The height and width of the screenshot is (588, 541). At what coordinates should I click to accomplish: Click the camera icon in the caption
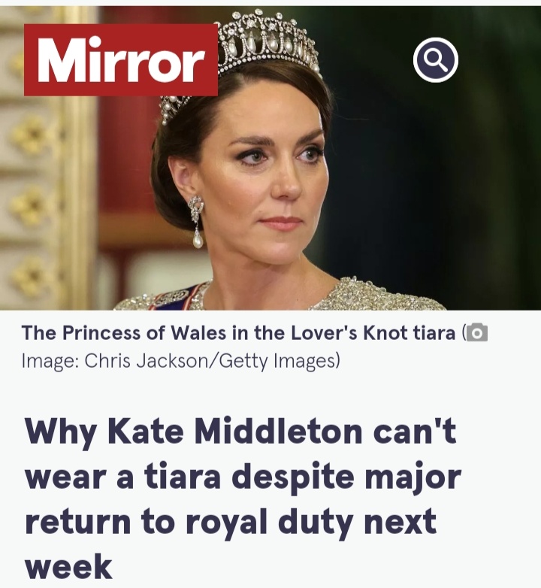477,332
